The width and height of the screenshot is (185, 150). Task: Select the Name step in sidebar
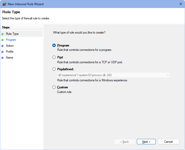[x=9, y=58]
